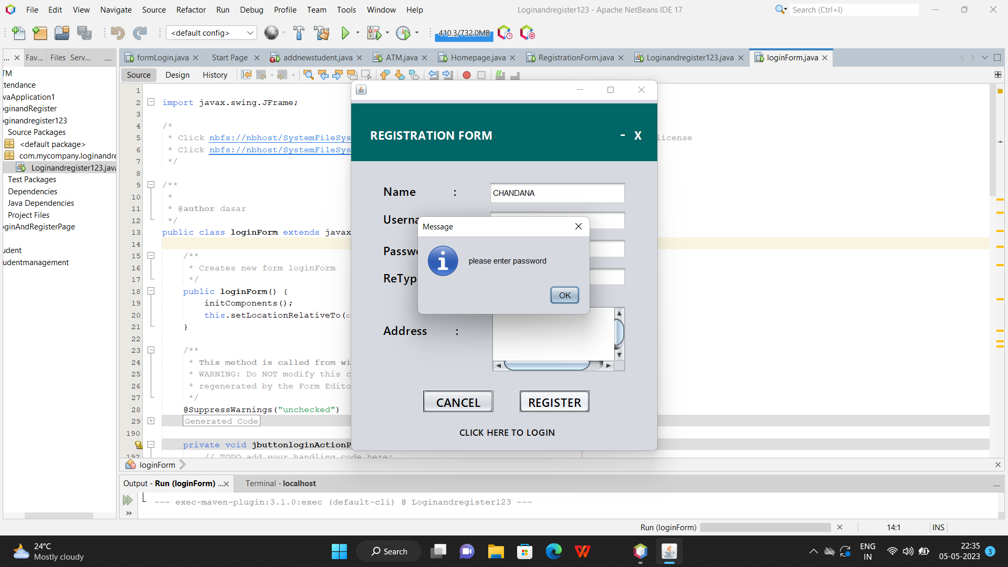Viewport: 1008px width, 567px height.
Task: Click the New Project icon
Action: point(40,33)
